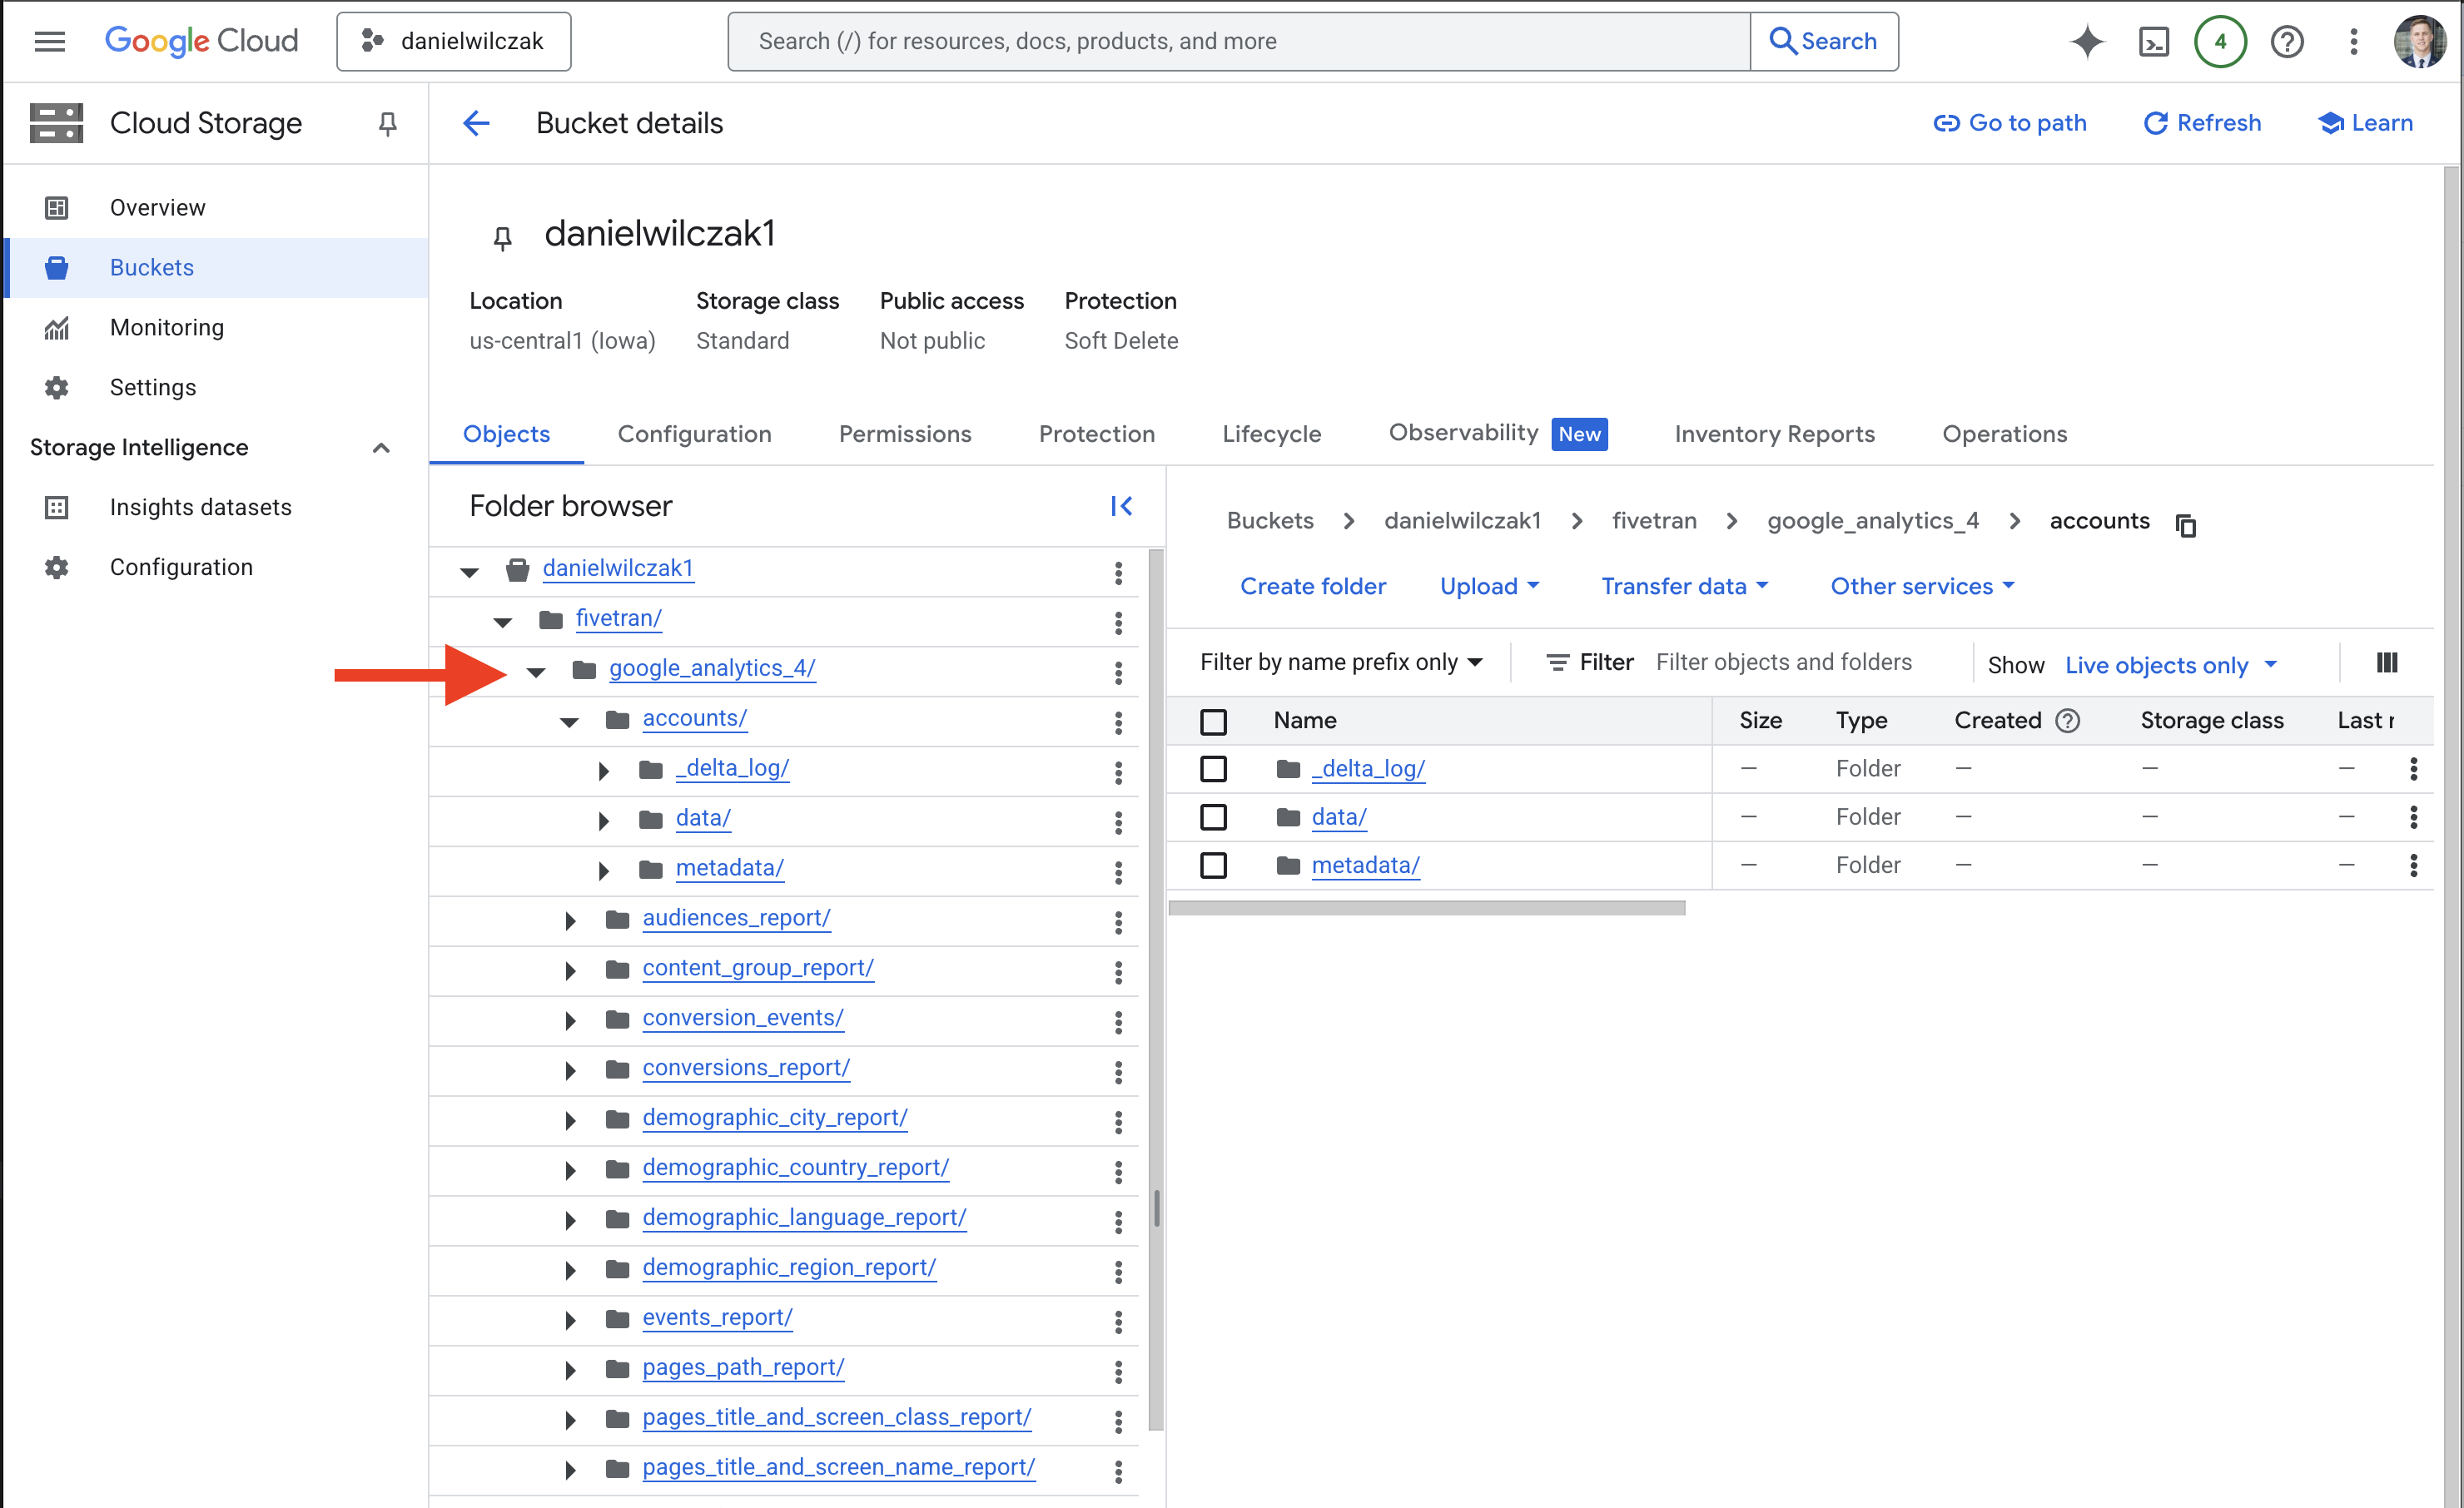Click the fivetran breadcrumb link
2464x1508 pixels.
1653,521
